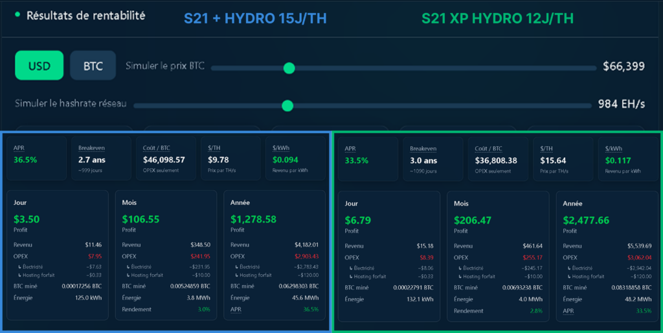Click the electricity cost '-$245.17'
This screenshot has height=333, width=663.
[532, 268]
